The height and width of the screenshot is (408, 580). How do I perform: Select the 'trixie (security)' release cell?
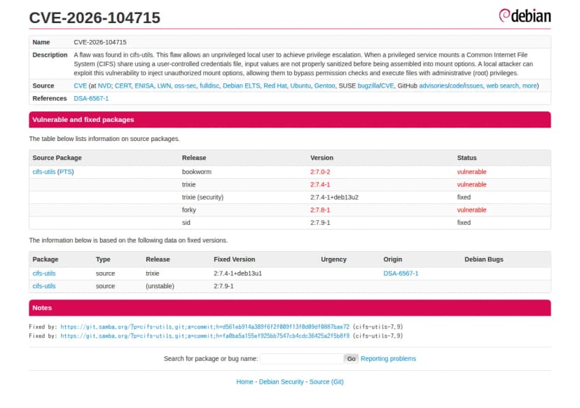pyautogui.click(x=202, y=197)
